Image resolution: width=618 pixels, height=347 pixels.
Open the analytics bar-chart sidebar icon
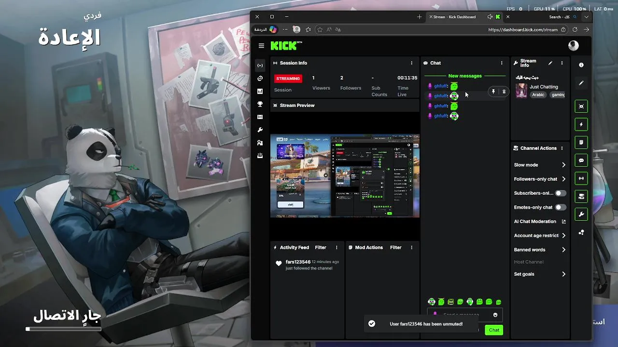pos(260,91)
